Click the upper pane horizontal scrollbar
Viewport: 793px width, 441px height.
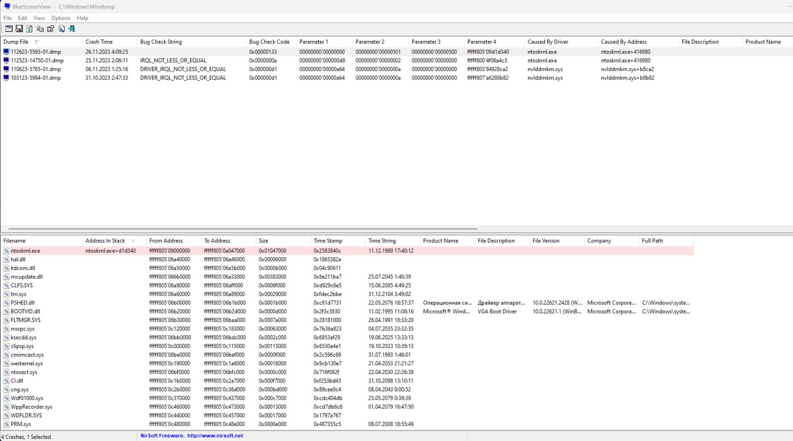pyautogui.click(x=243, y=229)
